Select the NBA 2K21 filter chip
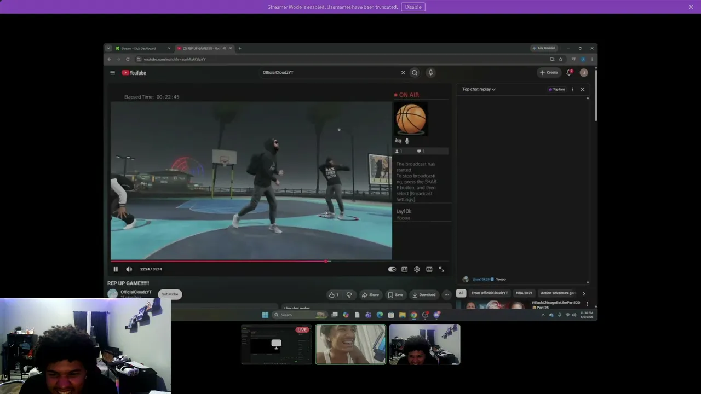Screen dimensions: 701x394 tap(524, 293)
